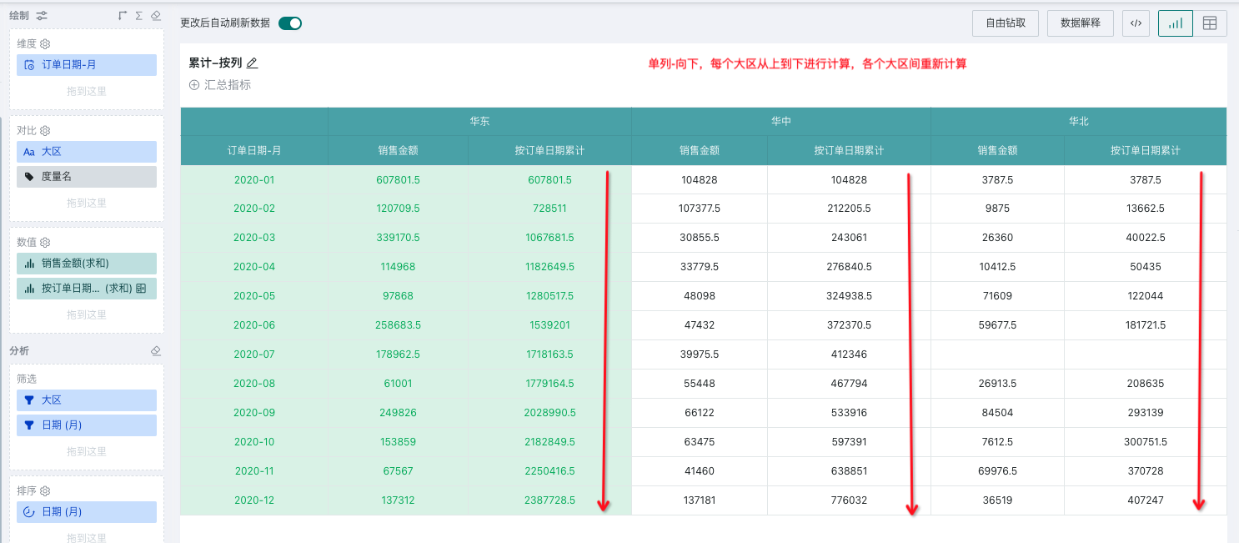Clear the 分析 section with eraser icon
The image size is (1239, 543).
click(x=155, y=351)
